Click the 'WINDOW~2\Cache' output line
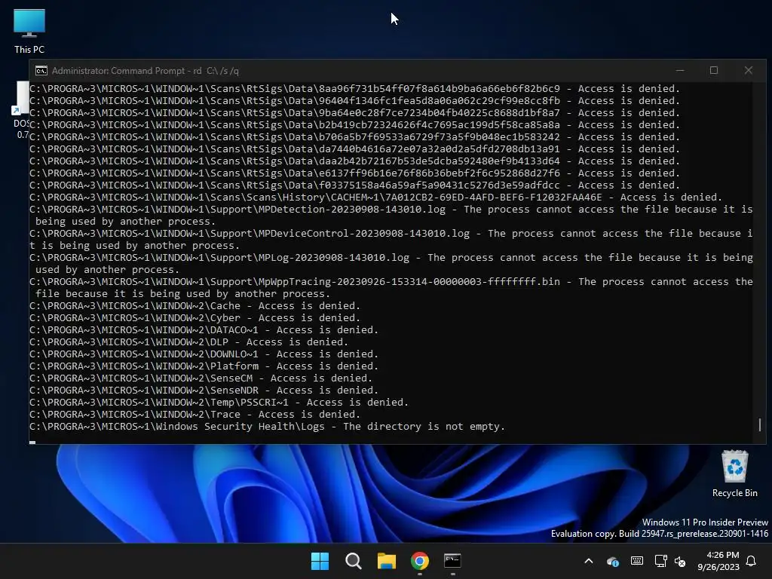Viewport: 772px width, 579px height. [x=195, y=306]
